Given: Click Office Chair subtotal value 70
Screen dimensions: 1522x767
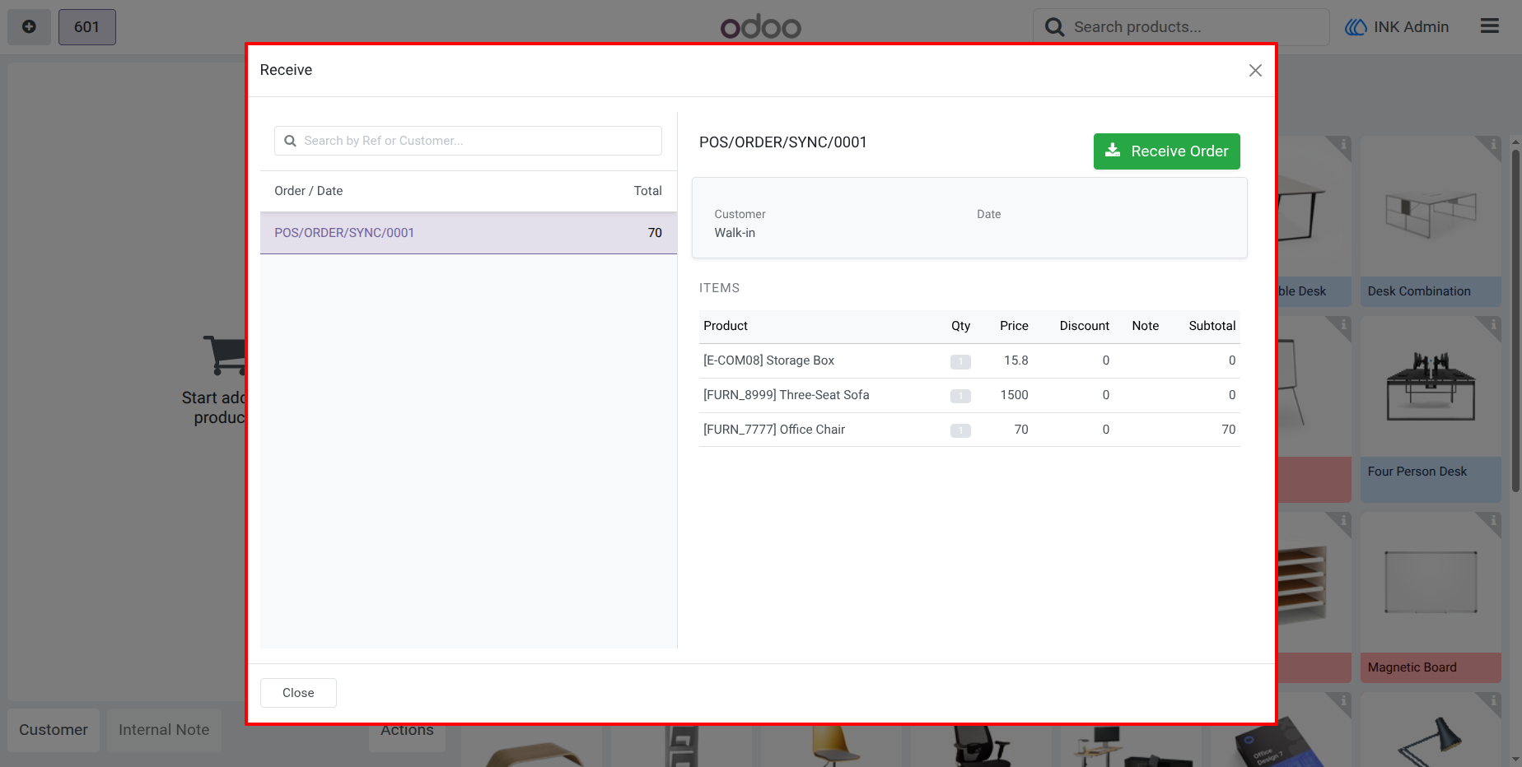Looking at the screenshot, I should [1228, 430].
